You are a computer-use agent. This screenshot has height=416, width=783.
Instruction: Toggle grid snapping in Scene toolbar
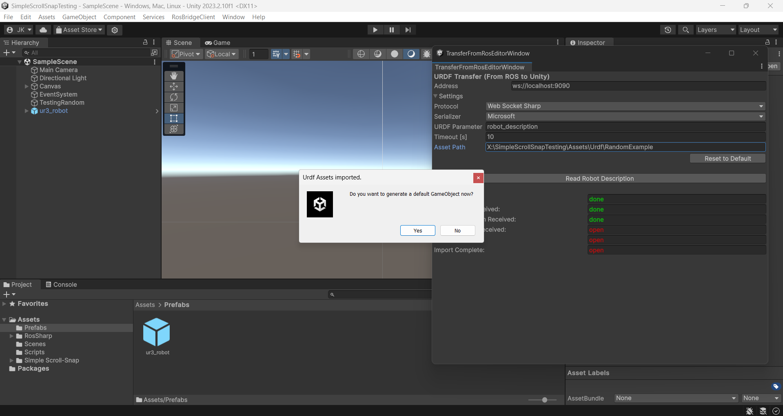[x=297, y=53]
